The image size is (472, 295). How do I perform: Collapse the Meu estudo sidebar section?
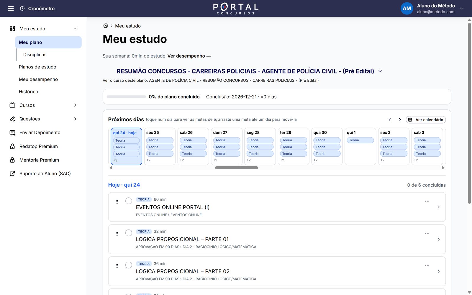click(75, 29)
